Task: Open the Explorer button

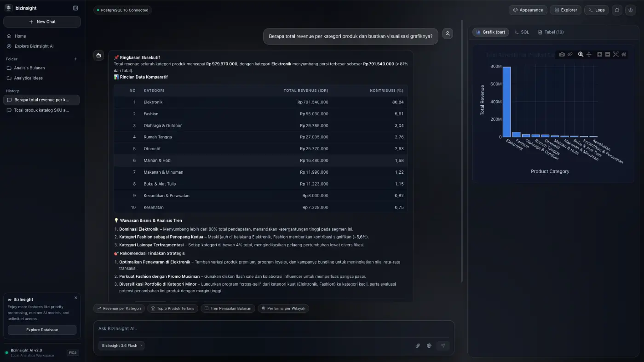Action: [x=566, y=10]
